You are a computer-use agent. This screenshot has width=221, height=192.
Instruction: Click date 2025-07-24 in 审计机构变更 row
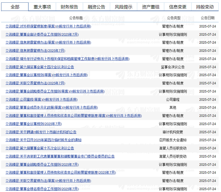(208, 132)
